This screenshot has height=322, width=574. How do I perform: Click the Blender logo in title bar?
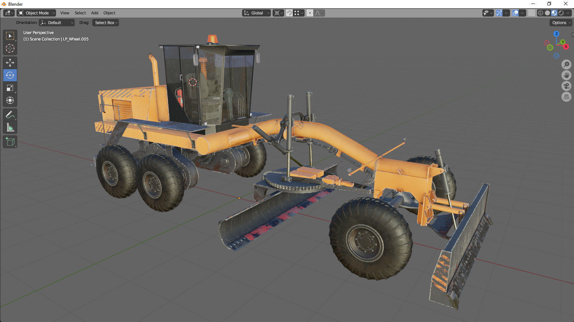4,4
